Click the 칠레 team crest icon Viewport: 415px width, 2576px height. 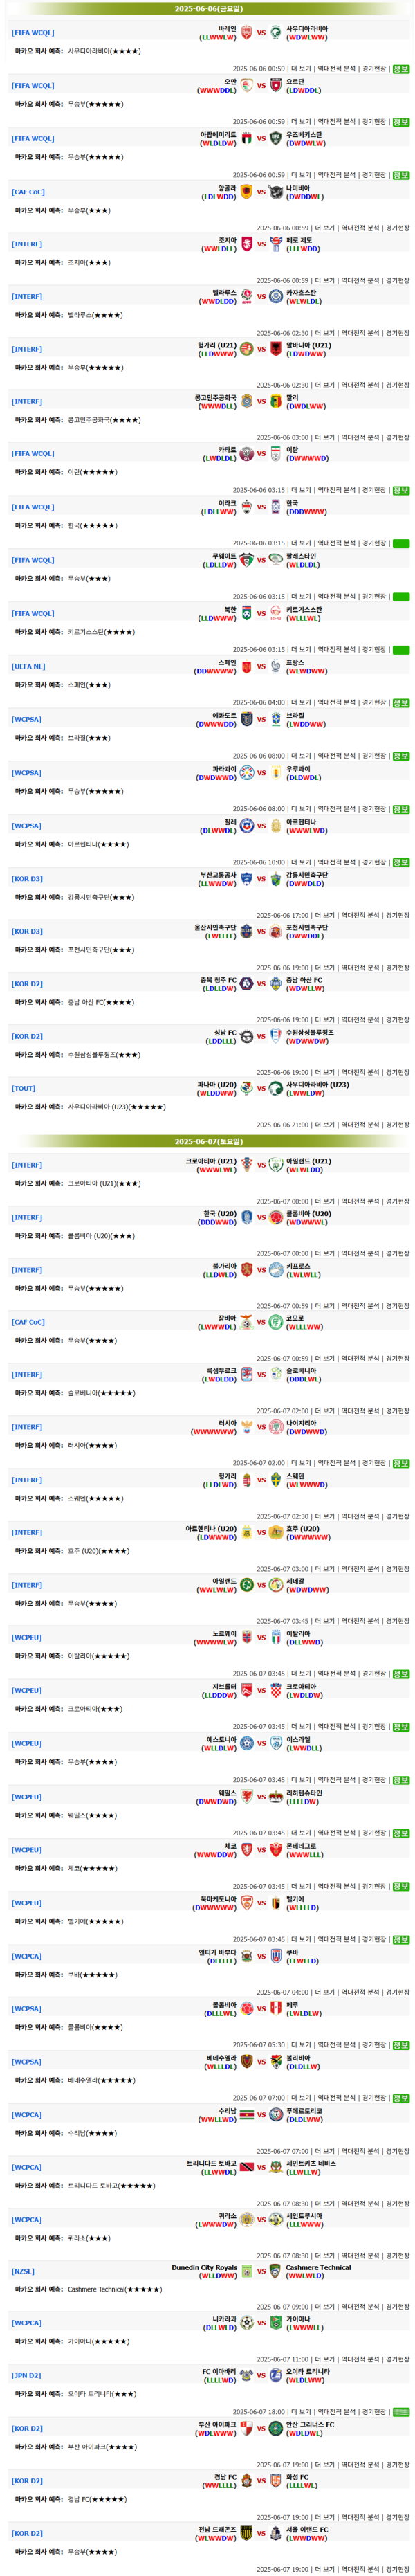click(x=247, y=826)
